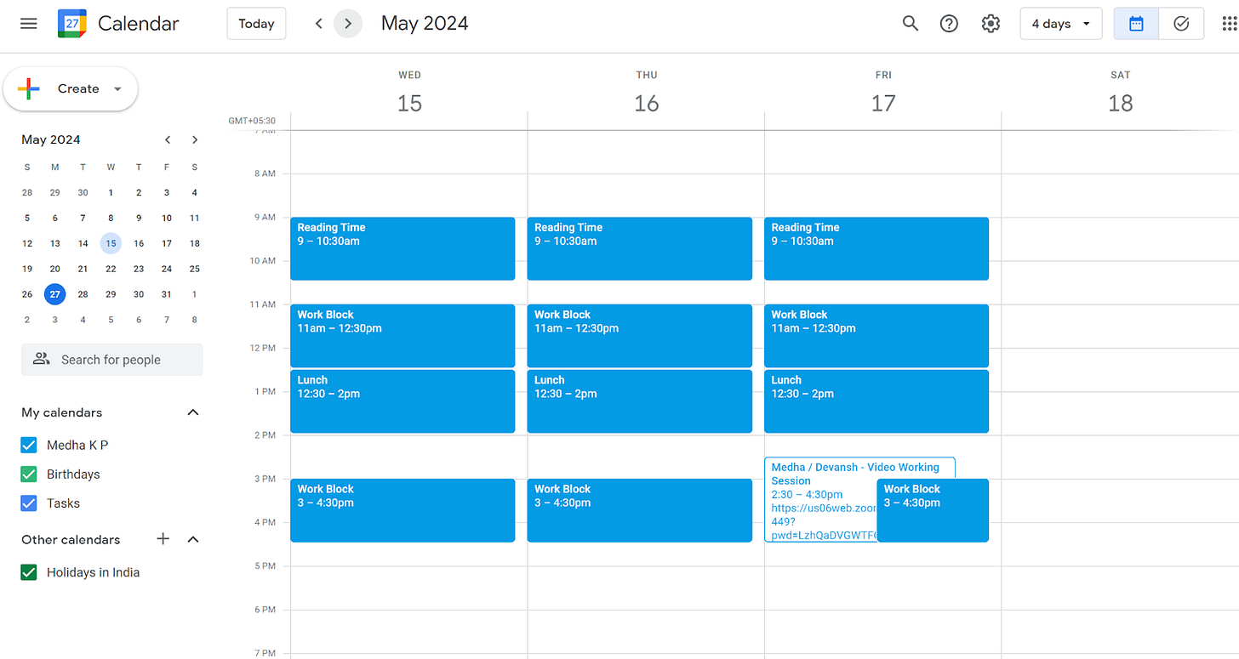Click the GMT+05:30 timezone label
Viewport: 1239px width, 659px height.
(x=252, y=121)
